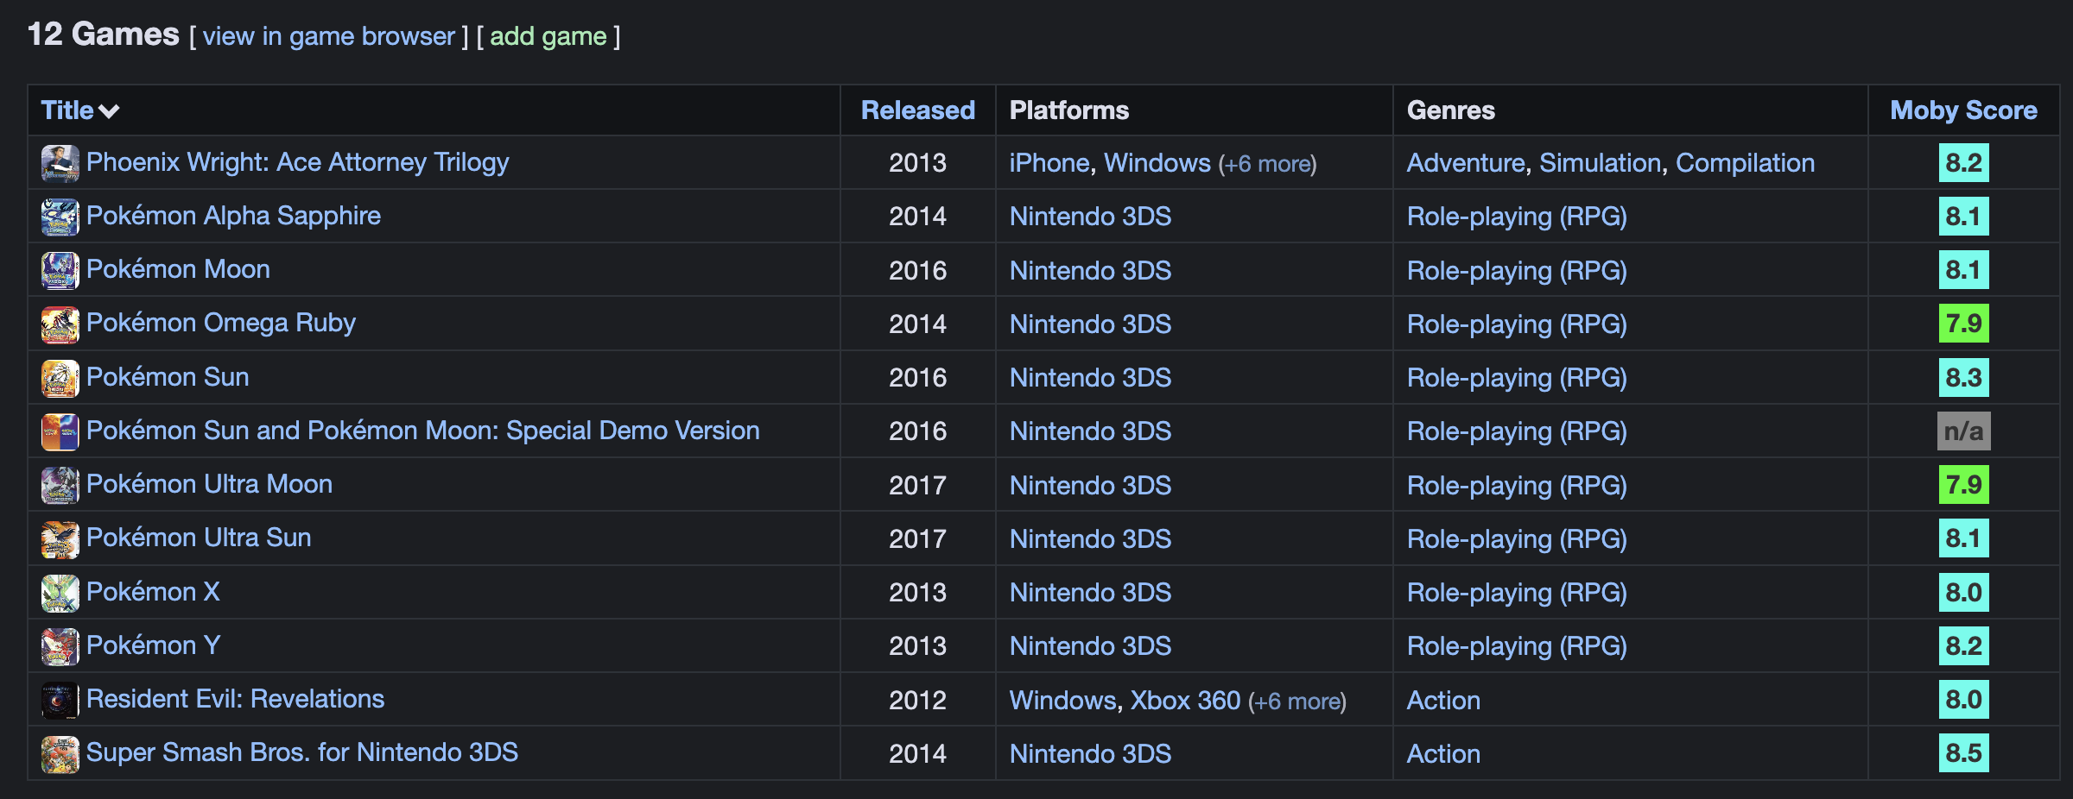Click Action genre in Super Smash Bros. row
Viewport: 2073px width, 799px height.
pos(1443,754)
